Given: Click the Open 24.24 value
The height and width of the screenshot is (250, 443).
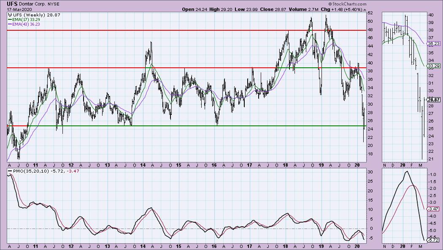Looking at the screenshot, I should pyautogui.click(x=194, y=9).
